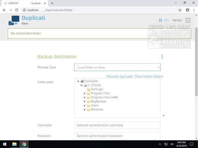Click the page vertical scrollbar
198x148 pixels.
tap(196, 62)
